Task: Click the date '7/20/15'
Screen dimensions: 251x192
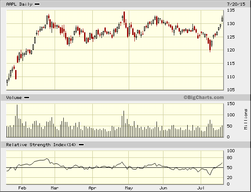Action: [236, 4]
